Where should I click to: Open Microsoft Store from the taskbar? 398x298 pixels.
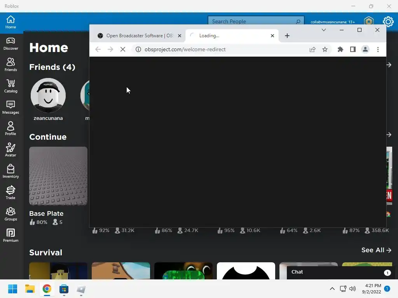64,289
